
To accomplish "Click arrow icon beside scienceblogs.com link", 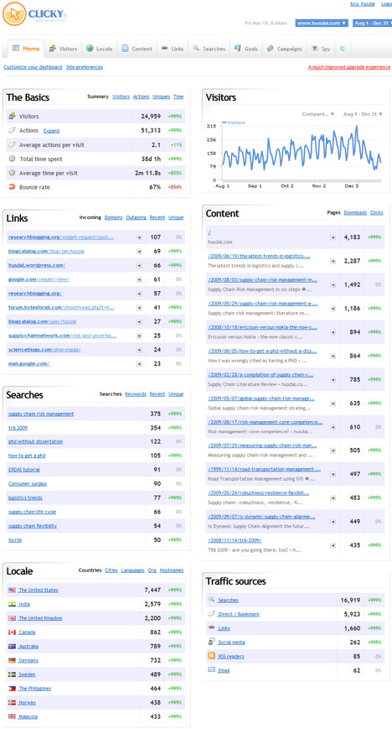I will [x=139, y=350].
